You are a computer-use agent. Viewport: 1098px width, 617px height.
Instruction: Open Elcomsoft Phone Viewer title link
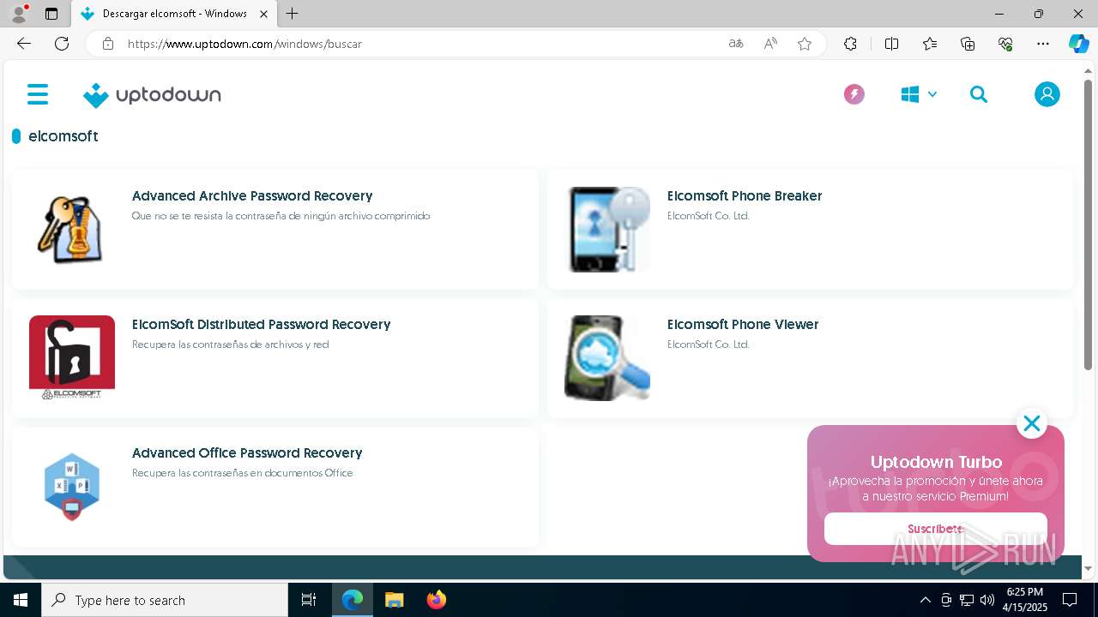[x=743, y=324]
